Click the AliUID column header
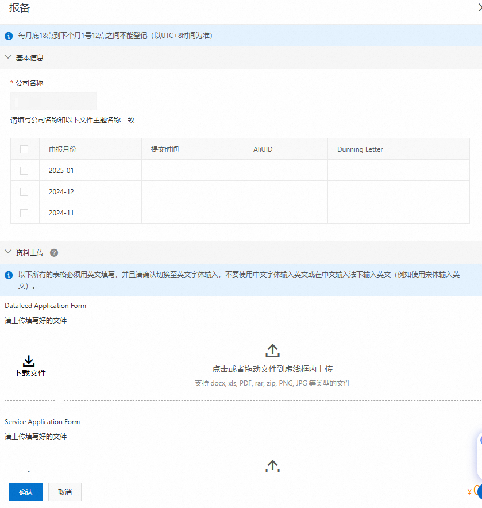This screenshot has height=508, width=482. coord(286,149)
